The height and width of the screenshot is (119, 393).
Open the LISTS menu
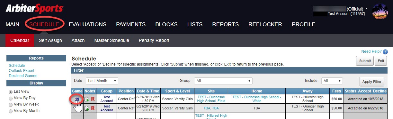(x=195, y=24)
